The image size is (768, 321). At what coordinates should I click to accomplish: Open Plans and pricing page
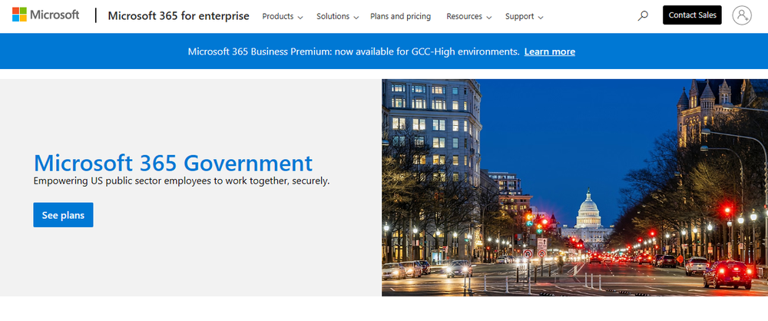400,16
